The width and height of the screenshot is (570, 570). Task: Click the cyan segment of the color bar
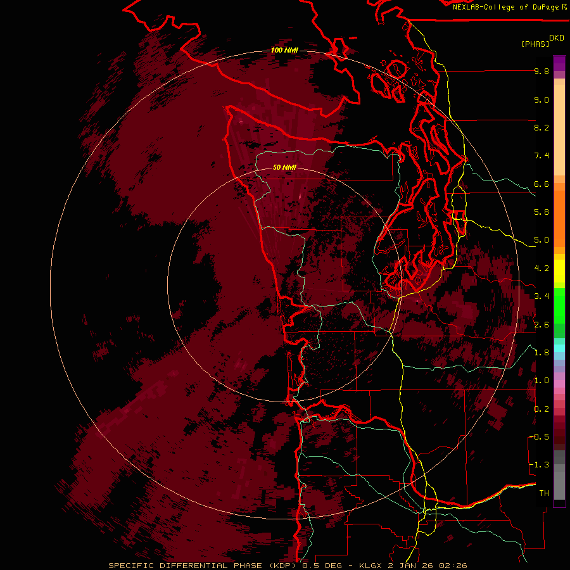pyautogui.click(x=559, y=348)
